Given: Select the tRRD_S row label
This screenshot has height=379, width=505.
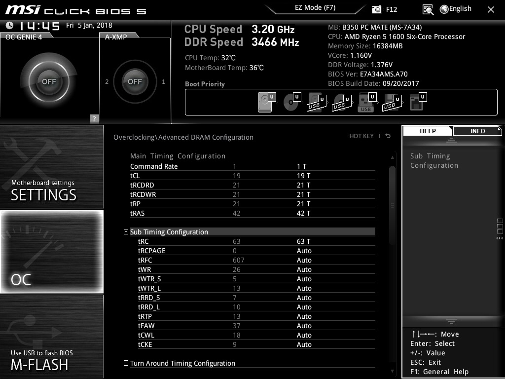Looking at the screenshot, I should [149, 298].
